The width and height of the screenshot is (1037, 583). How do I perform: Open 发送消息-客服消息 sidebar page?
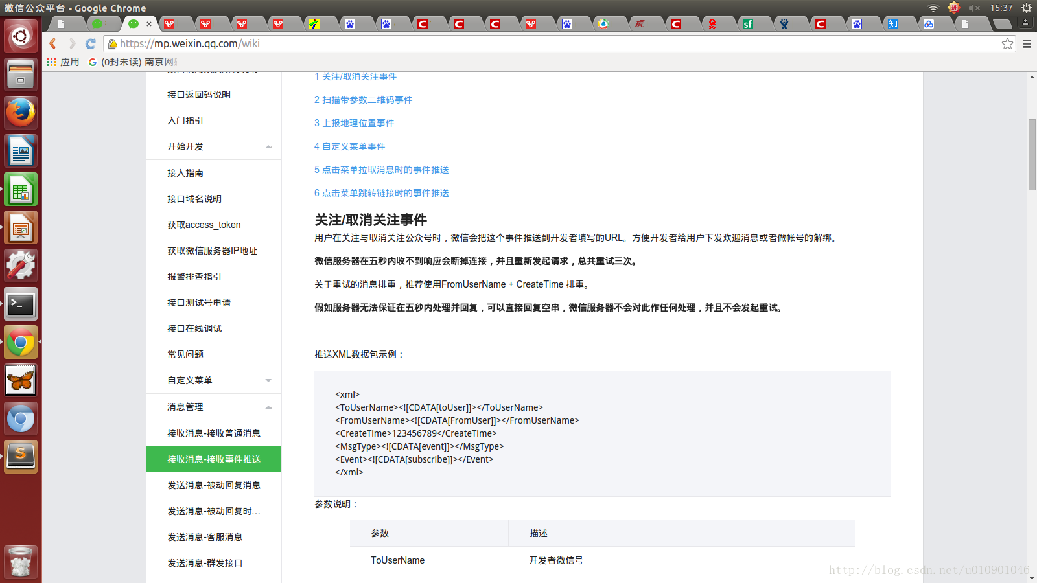coord(205,537)
